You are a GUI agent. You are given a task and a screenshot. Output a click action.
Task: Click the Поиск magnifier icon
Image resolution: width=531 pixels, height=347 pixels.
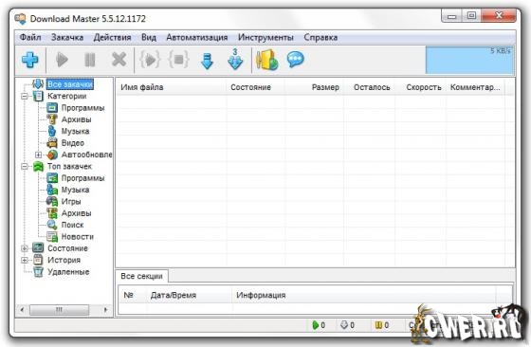(x=52, y=225)
